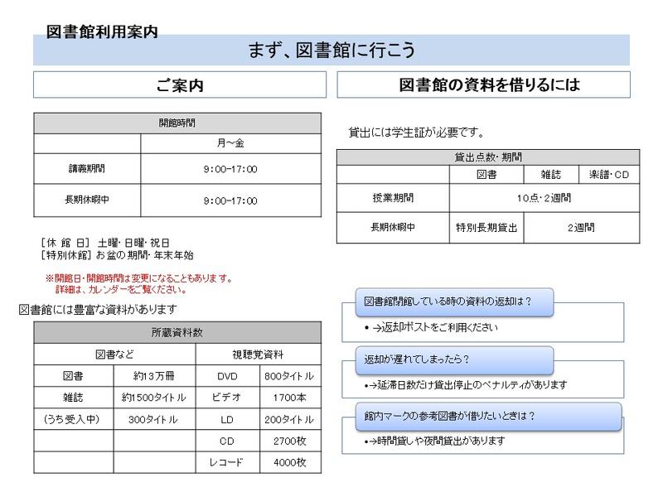Click the 返却ポストをご利用ください answer text
663x497 pixels.
(x=434, y=328)
